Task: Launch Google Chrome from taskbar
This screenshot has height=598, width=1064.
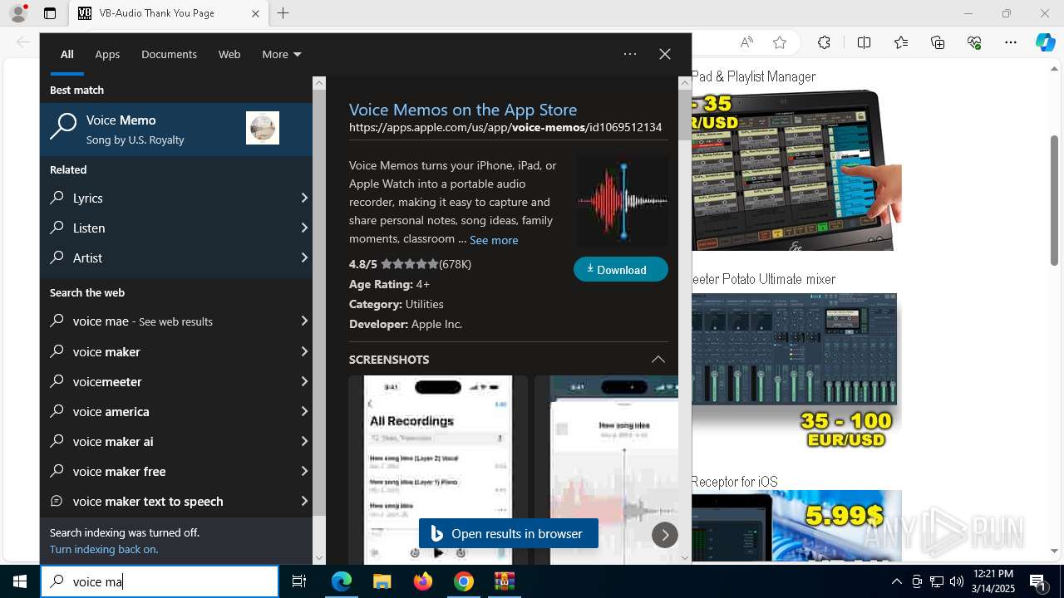Action: coord(464,581)
